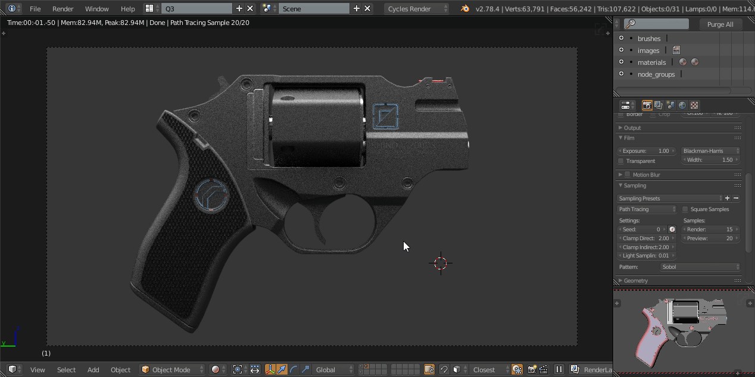This screenshot has height=377, width=755.
Task: Click the translate manipulator arrow icon
Action: coord(282,370)
